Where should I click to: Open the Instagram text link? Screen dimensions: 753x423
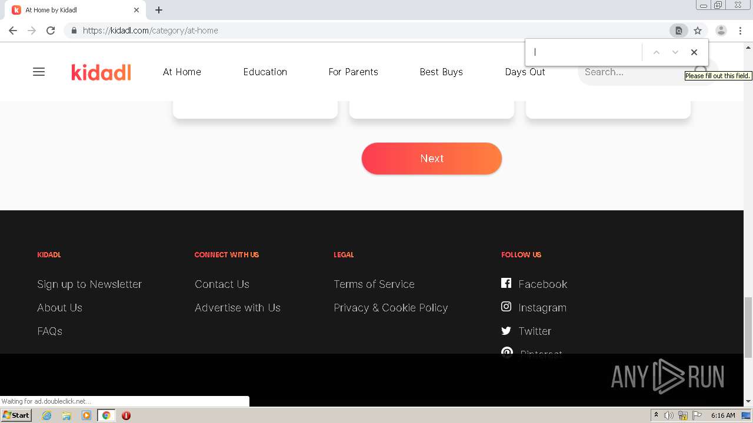[x=542, y=308]
